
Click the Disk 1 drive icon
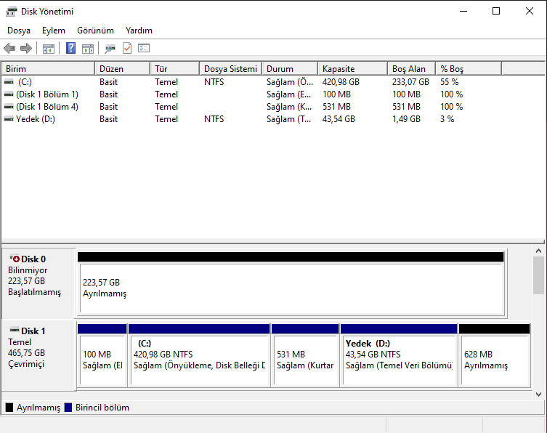(x=15, y=330)
